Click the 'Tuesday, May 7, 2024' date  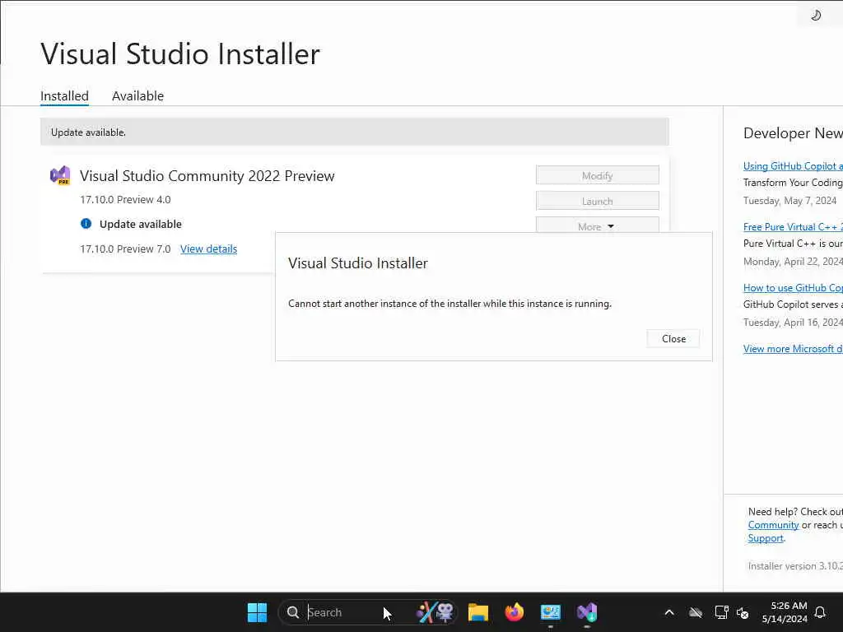pyautogui.click(x=789, y=201)
